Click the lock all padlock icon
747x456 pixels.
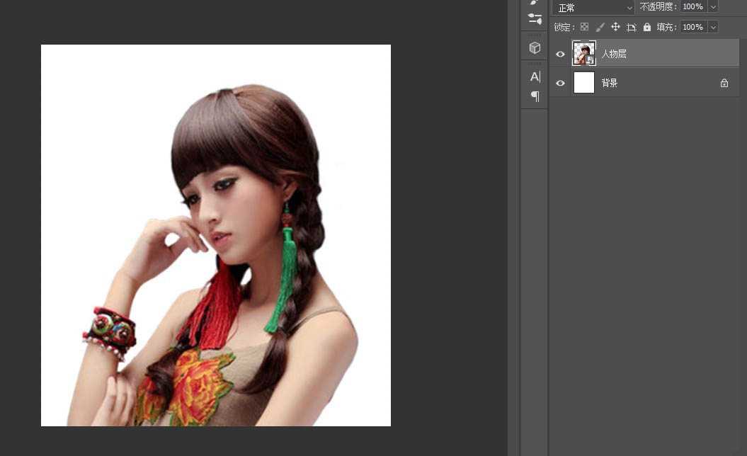click(646, 27)
